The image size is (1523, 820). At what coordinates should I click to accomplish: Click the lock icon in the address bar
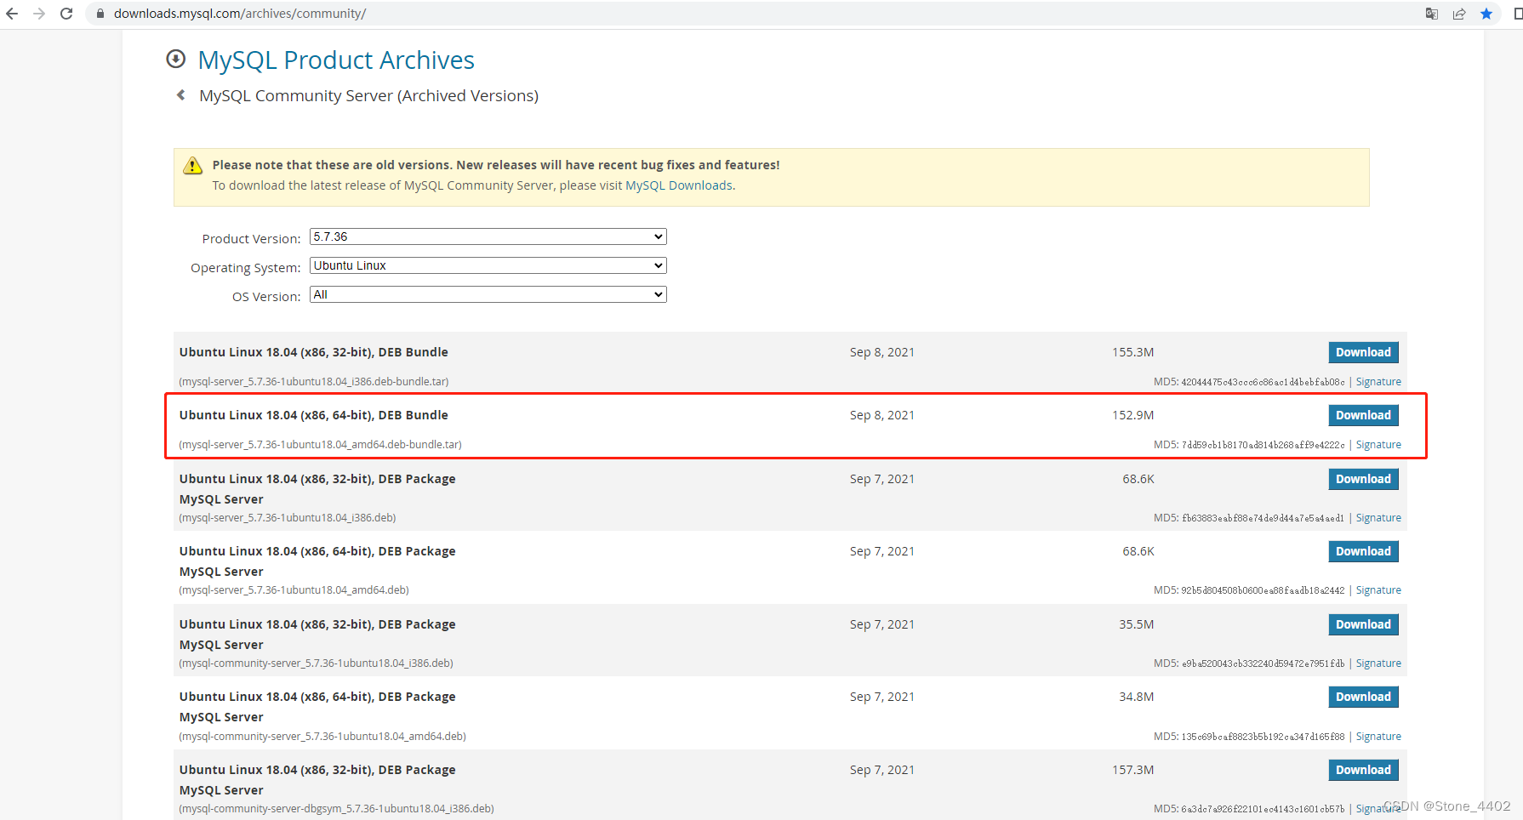pyautogui.click(x=100, y=14)
